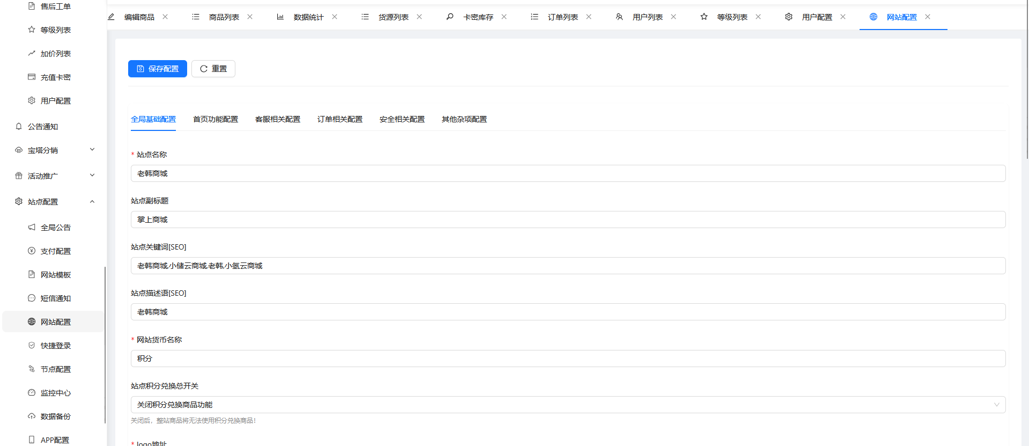
Task: Click the chat bubble icon for 短信通知
Action: click(x=32, y=298)
